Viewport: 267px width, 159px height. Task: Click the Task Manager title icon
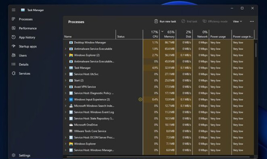(23, 10)
